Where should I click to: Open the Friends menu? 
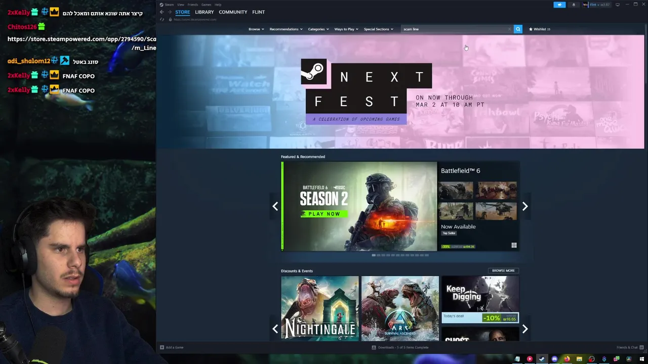193,5
